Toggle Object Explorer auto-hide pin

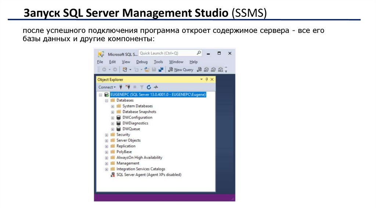click(207, 79)
